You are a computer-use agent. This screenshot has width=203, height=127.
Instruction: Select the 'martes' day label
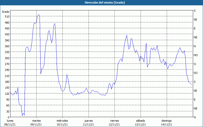pos(37,121)
